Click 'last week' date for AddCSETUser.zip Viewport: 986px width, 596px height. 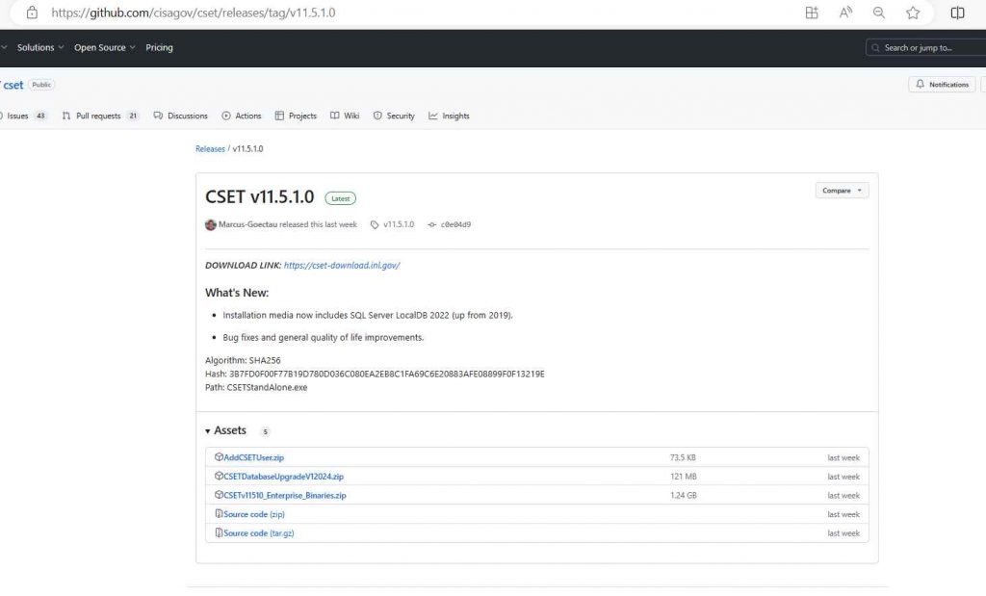[x=843, y=457]
